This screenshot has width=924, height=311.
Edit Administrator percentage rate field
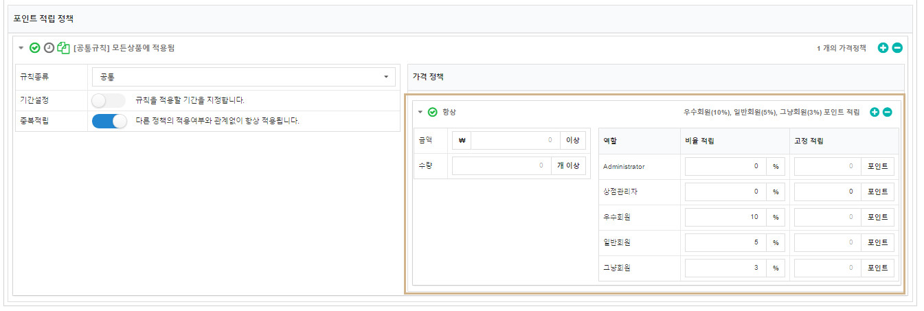726,166
